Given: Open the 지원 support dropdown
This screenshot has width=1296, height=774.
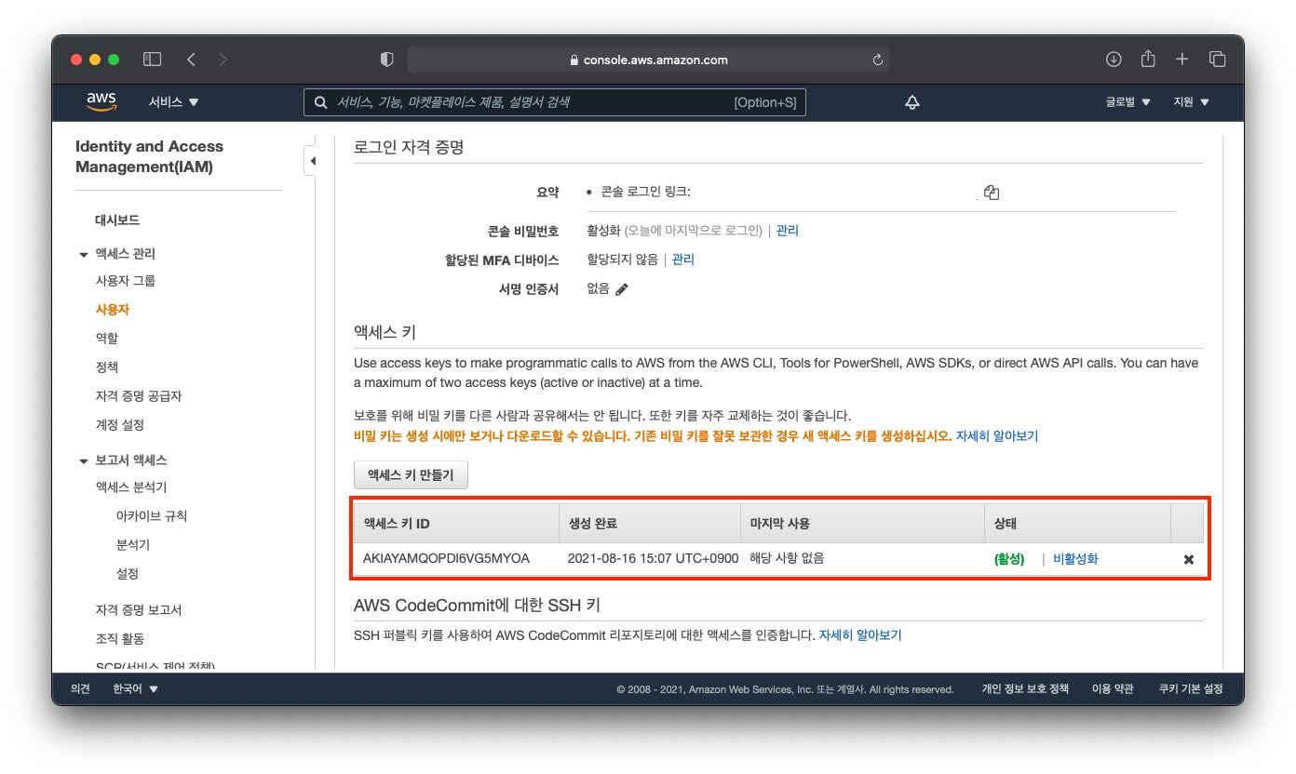Looking at the screenshot, I should pos(1192,102).
